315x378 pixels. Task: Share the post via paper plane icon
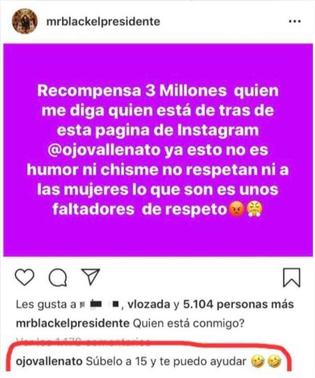click(91, 277)
